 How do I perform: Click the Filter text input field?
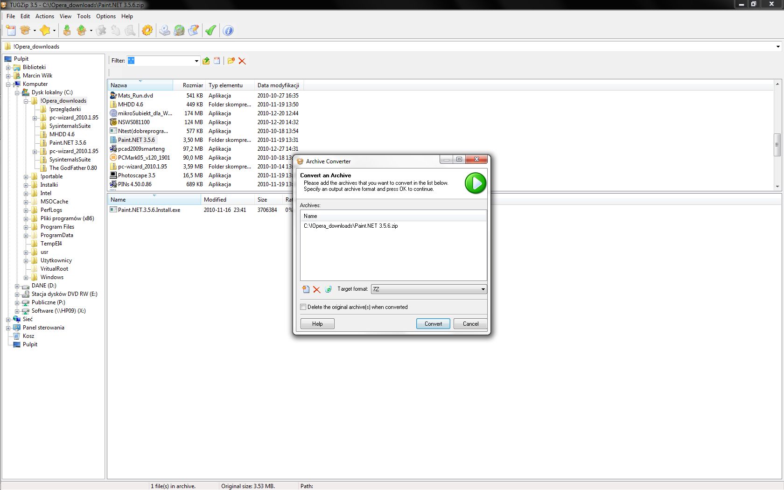tap(160, 61)
